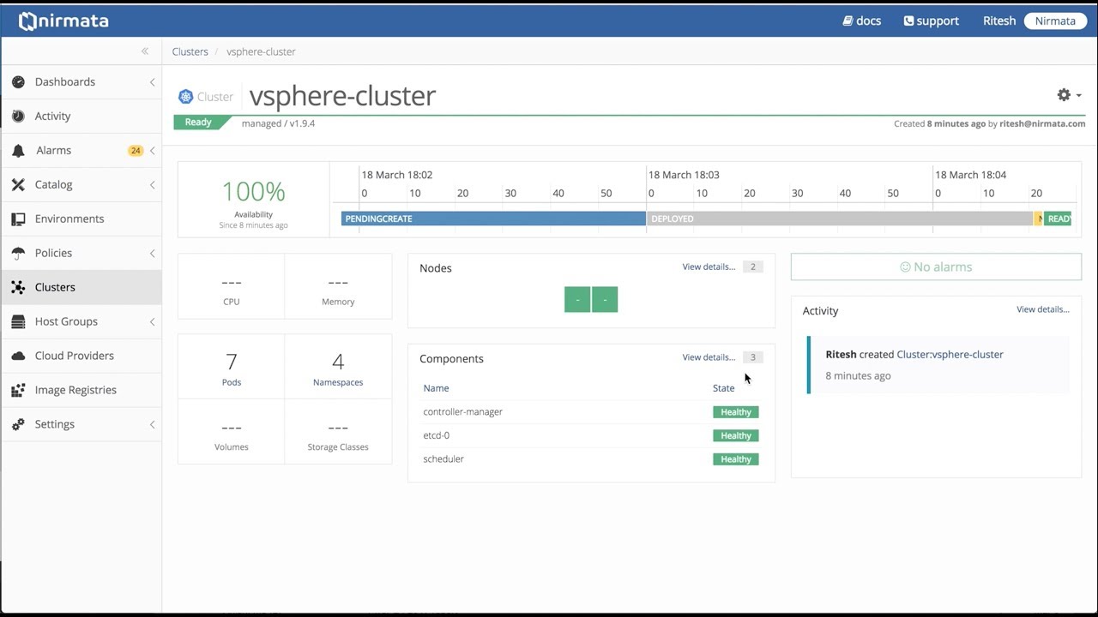Click the Cloud Providers cloud icon
Viewport: 1098px width, 617px height.
pyautogui.click(x=18, y=356)
